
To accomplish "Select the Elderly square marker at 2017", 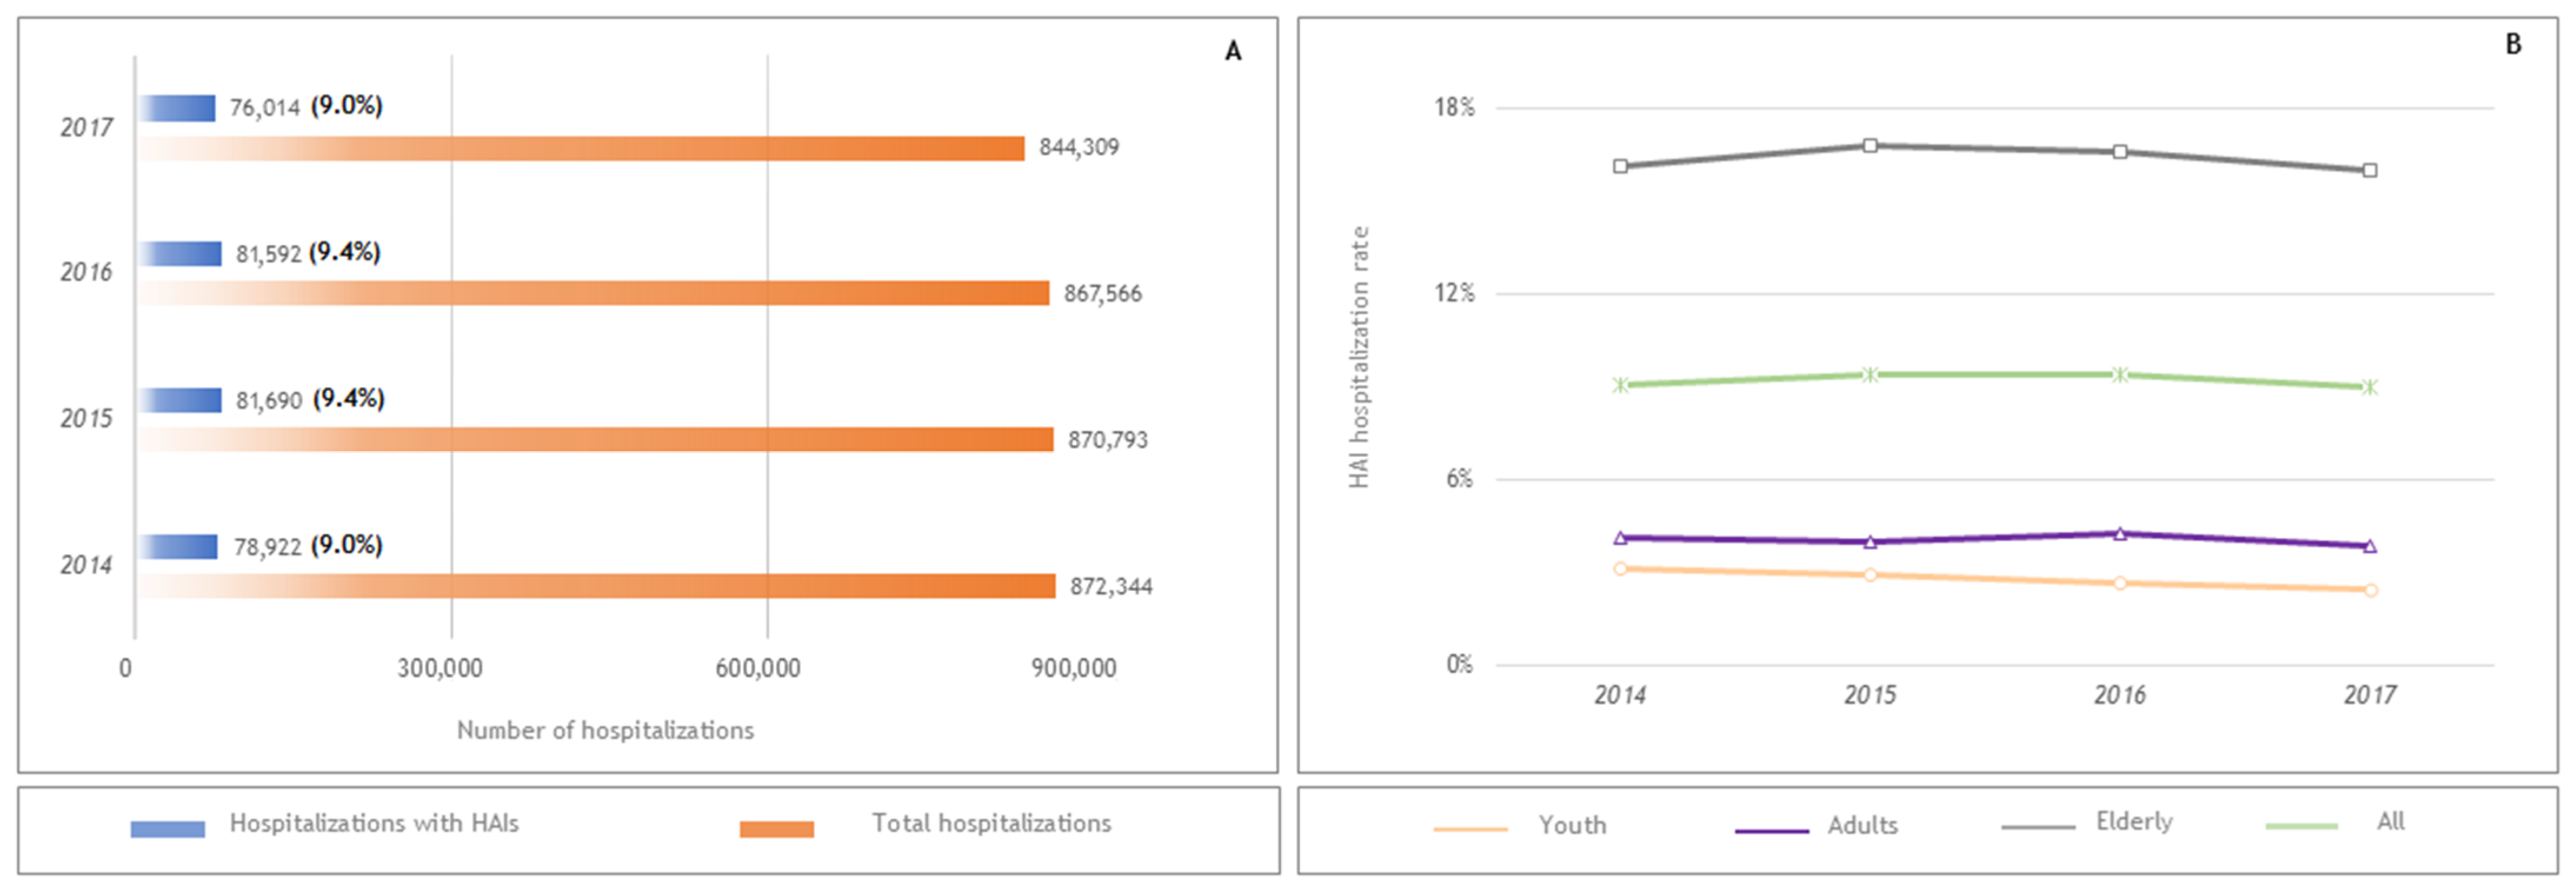I will coord(2369,171).
